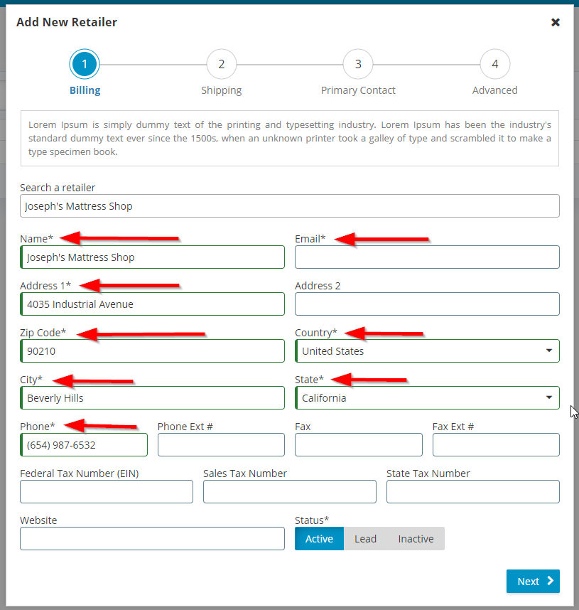Select the Federal Tax Number (EIN) field
Screen dimensions: 579x610
[107, 492]
